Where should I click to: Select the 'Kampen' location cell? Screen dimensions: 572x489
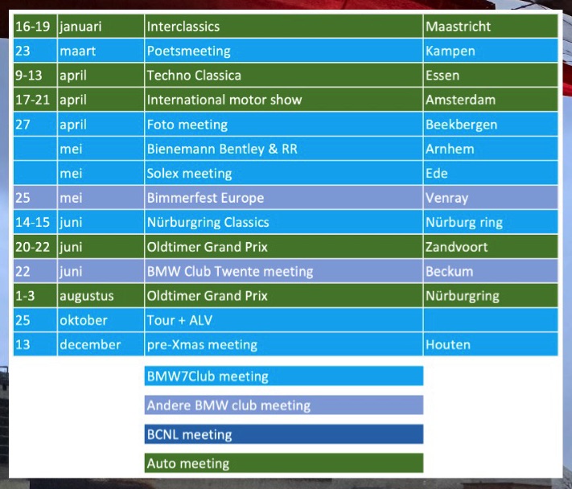(491, 51)
